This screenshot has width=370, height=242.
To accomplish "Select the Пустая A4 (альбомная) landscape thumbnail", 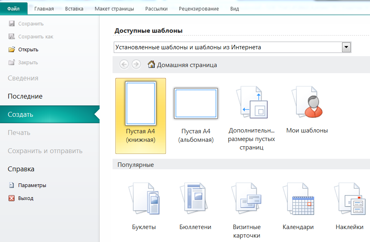I will pos(196,103).
